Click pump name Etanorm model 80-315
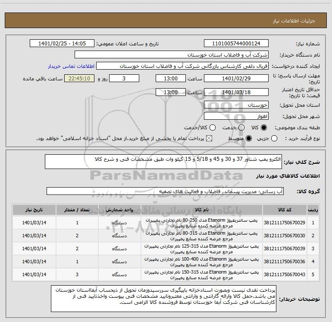The image size is (332, 322). coord(202,236)
